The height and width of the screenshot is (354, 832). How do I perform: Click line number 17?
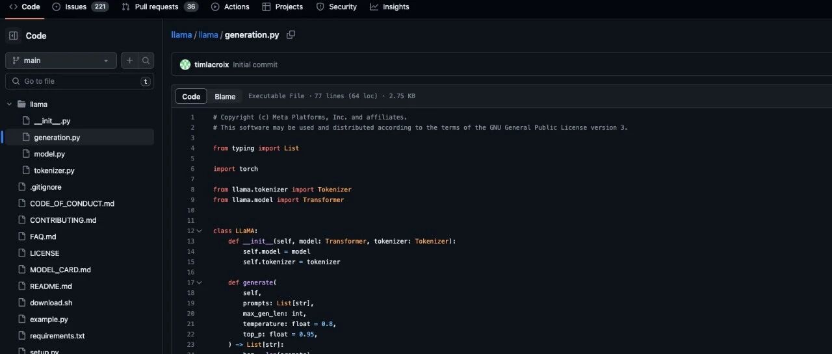[x=190, y=283]
